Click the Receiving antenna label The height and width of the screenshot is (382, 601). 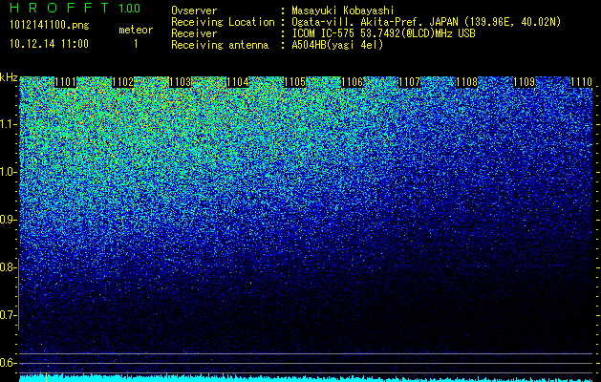tap(220, 45)
